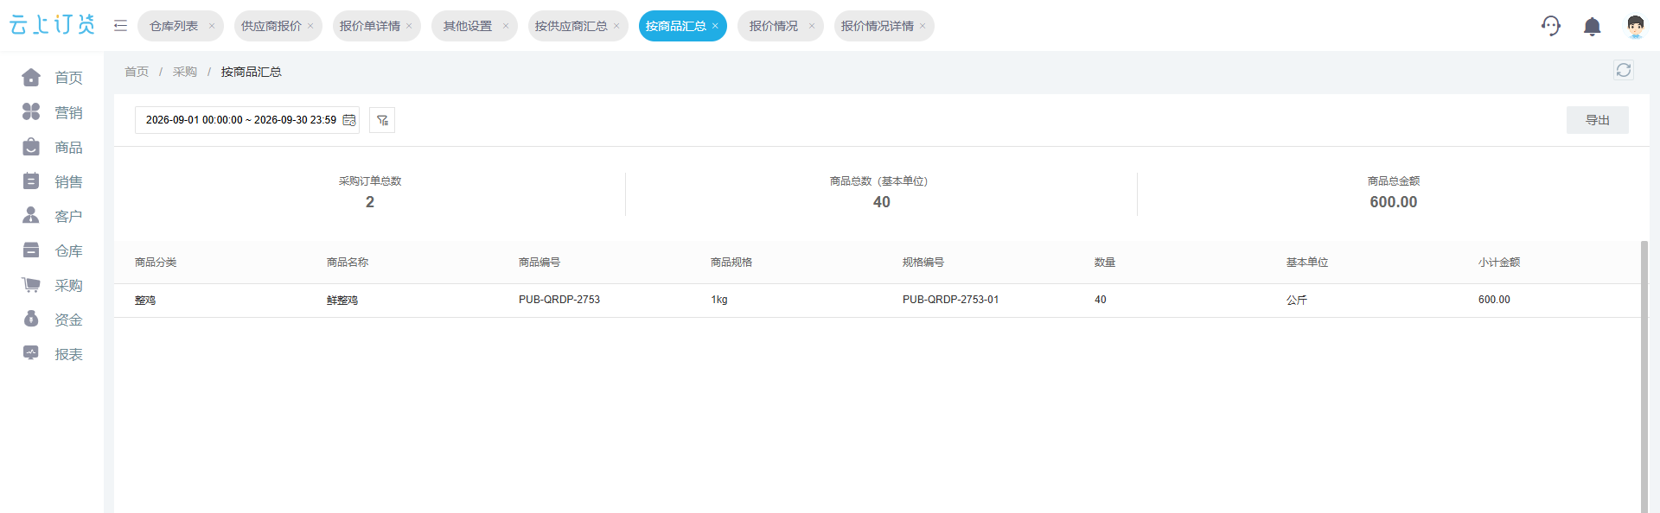Click the 商品分类 column header
Viewport: 1660px width, 513px height.
pos(156,263)
